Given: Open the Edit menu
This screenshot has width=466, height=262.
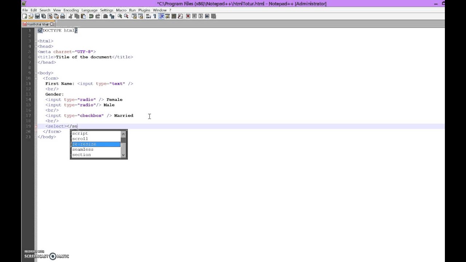Looking at the screenshot, I should [33, 10].
